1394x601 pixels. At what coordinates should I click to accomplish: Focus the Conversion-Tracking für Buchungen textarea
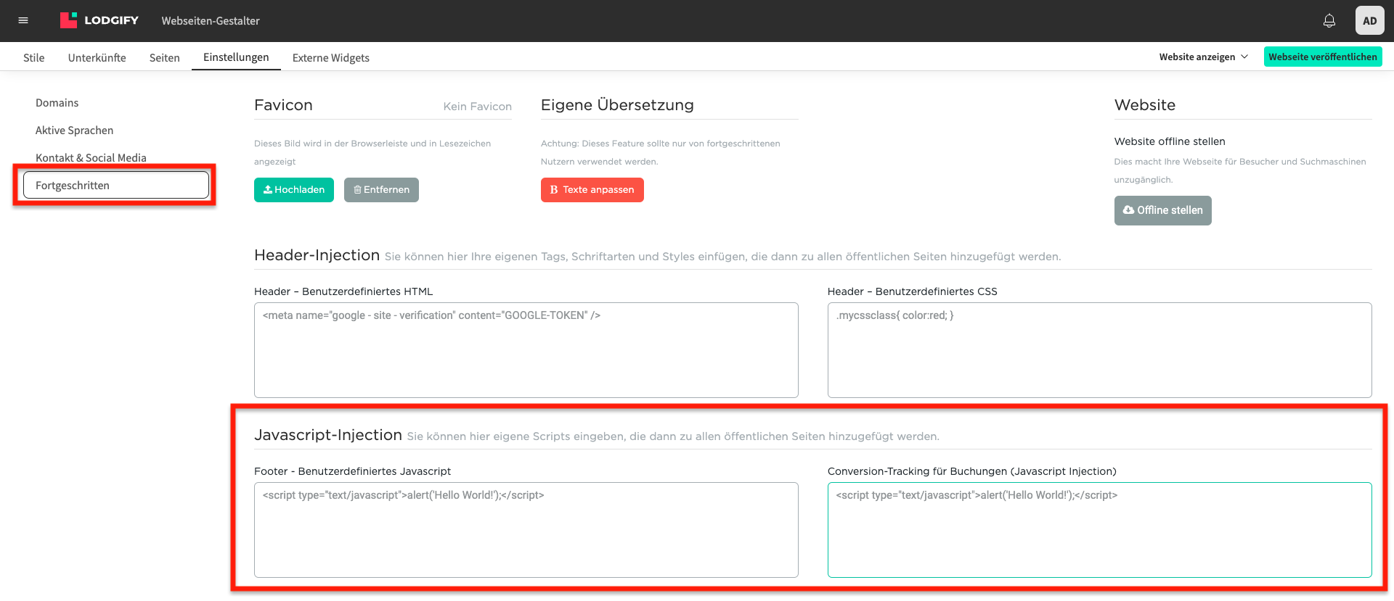[1099, 530]
